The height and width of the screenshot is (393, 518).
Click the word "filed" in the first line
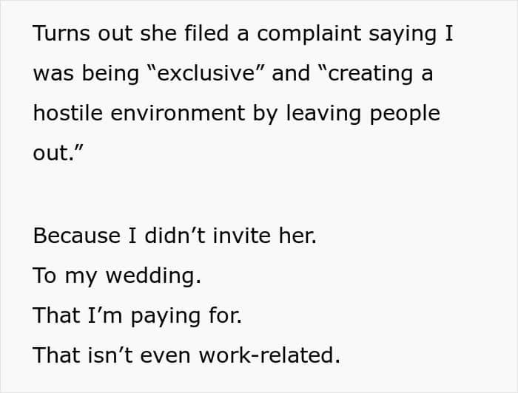click(206, 33)
